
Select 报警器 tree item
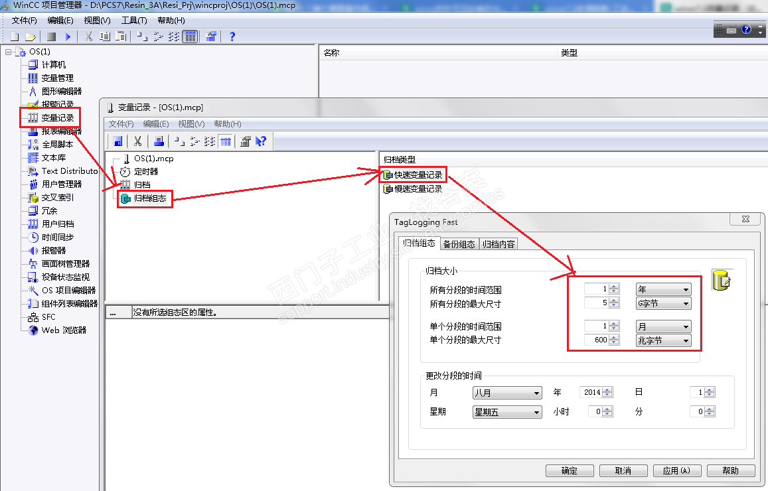53,250
